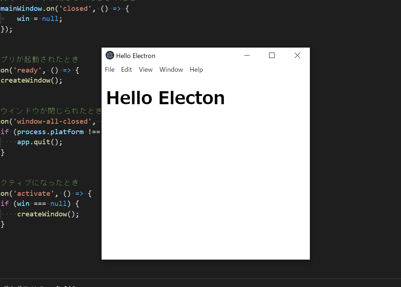Click the comment ending in クティブになったとき
This screenshot has width=401, height=287.
pos(39,183)
